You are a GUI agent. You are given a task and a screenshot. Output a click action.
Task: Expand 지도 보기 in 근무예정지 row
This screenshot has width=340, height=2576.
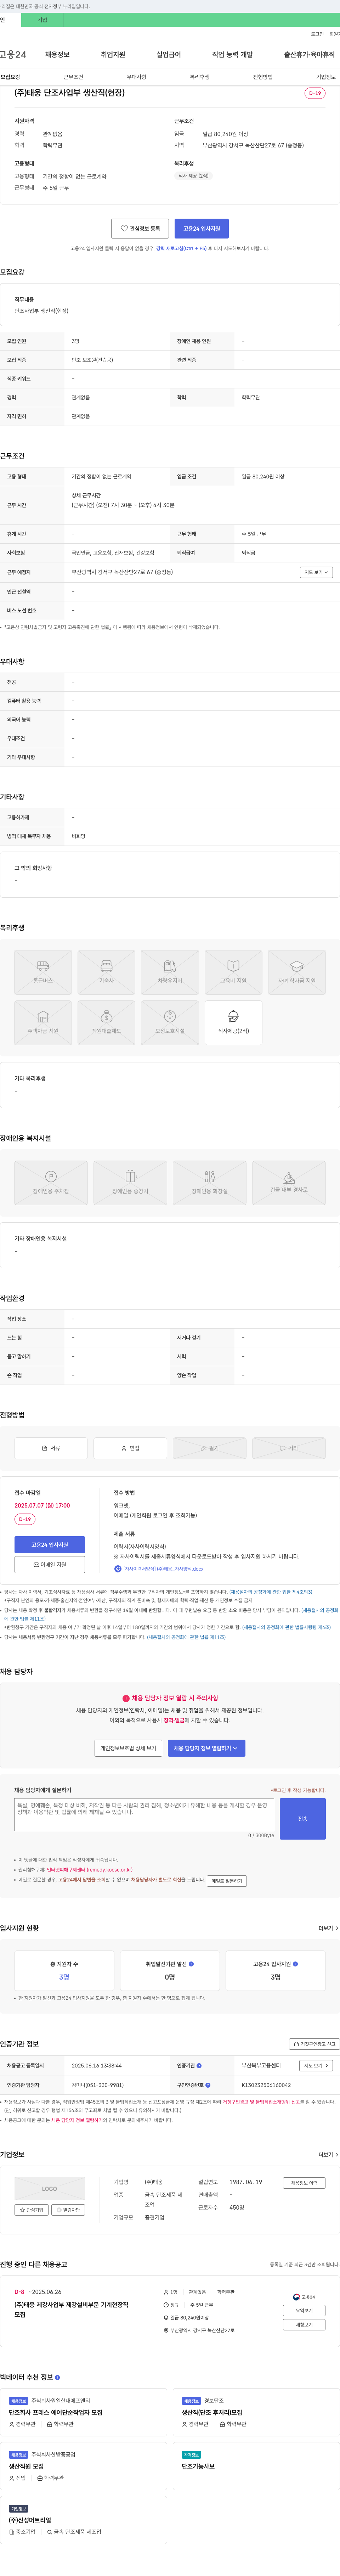tap(316, 572)
